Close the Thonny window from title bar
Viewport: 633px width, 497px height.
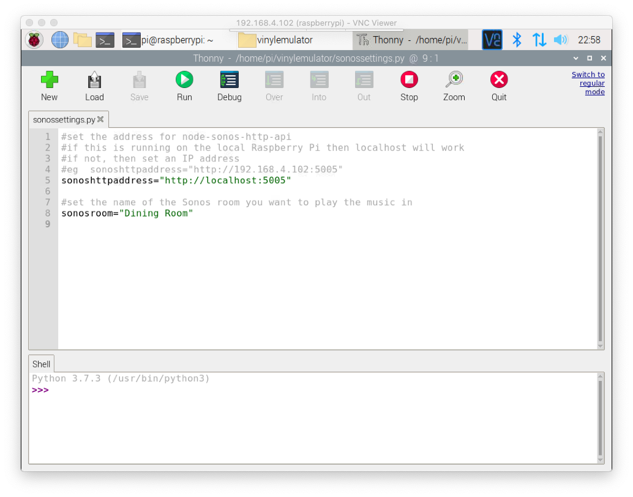(604, 59)
